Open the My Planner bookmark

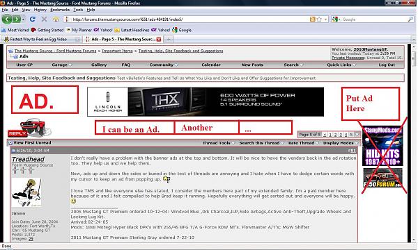tap(79, 30)
